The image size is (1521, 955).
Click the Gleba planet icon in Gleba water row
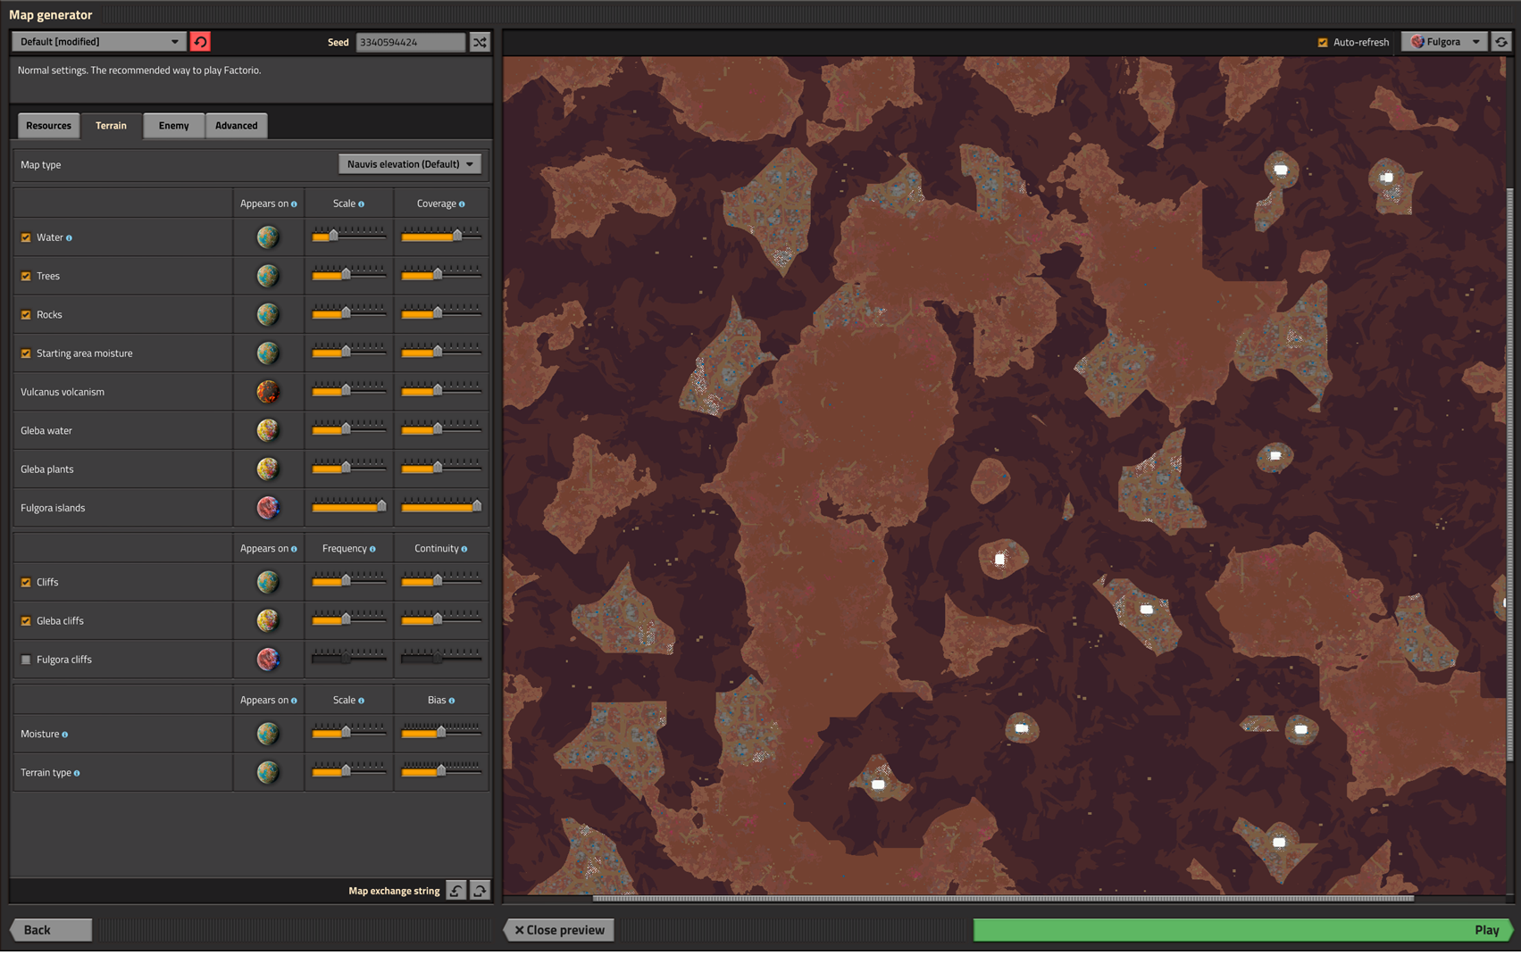coord(268,430)
